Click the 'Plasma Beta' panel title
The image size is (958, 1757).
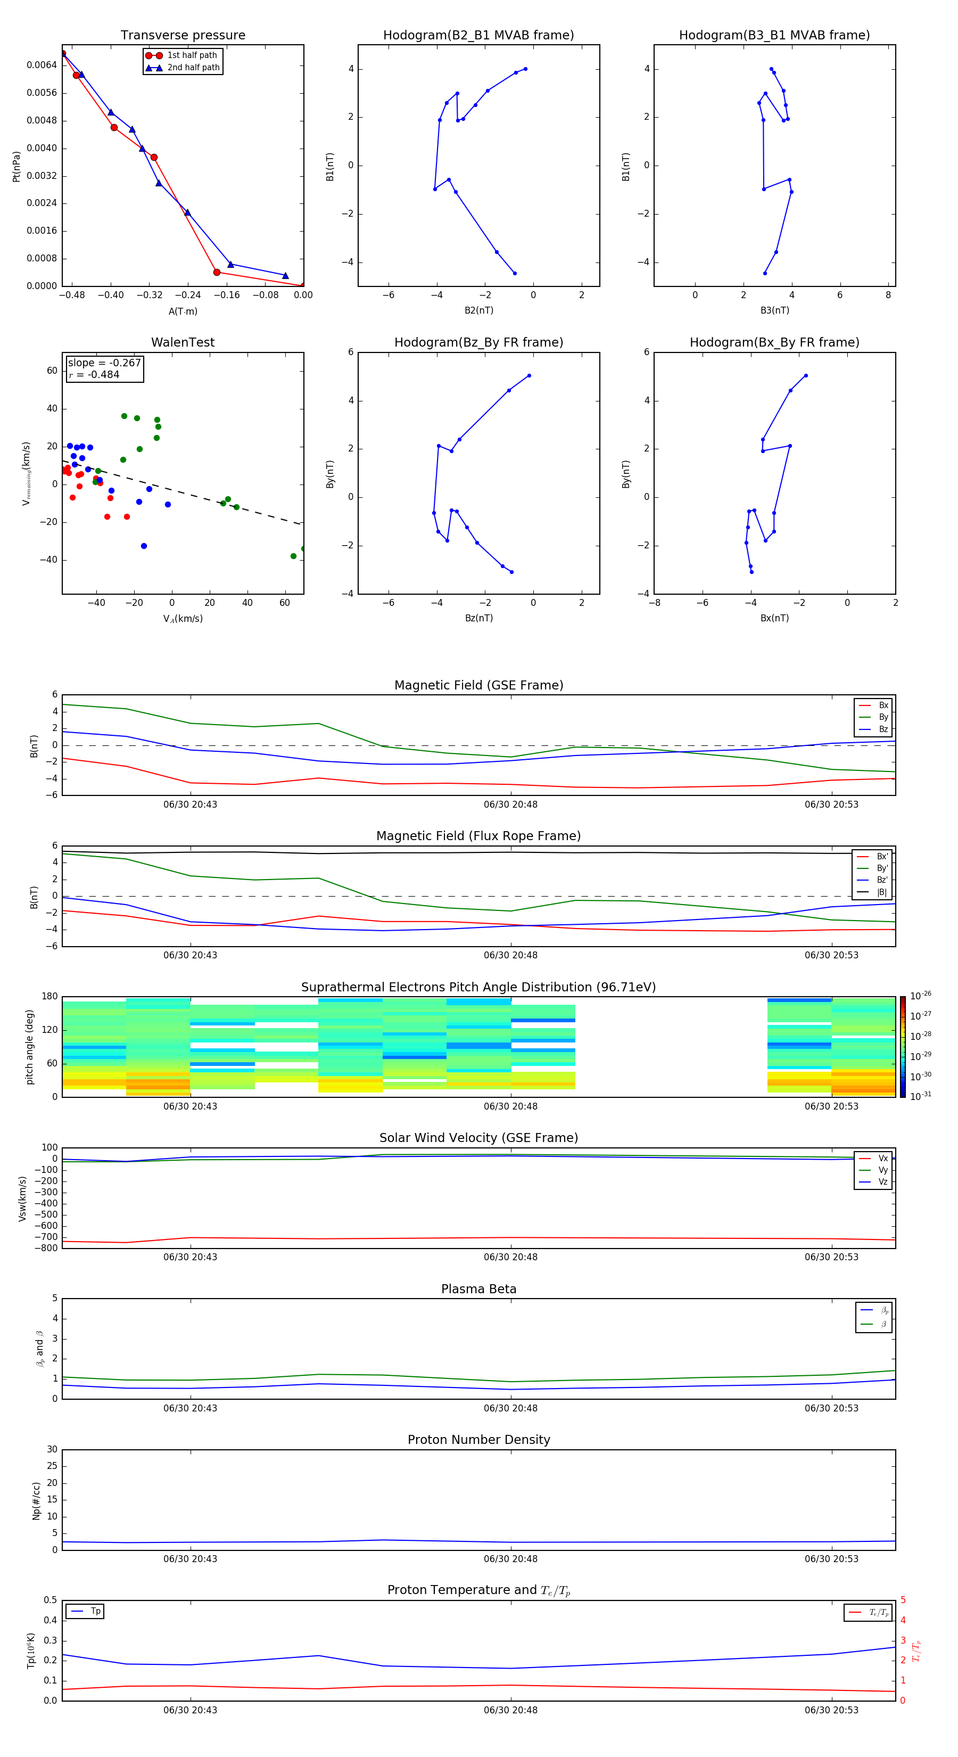(478, 1289)
